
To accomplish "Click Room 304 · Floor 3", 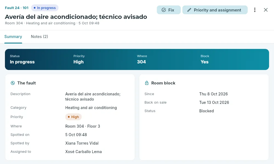I will point(82,126).
